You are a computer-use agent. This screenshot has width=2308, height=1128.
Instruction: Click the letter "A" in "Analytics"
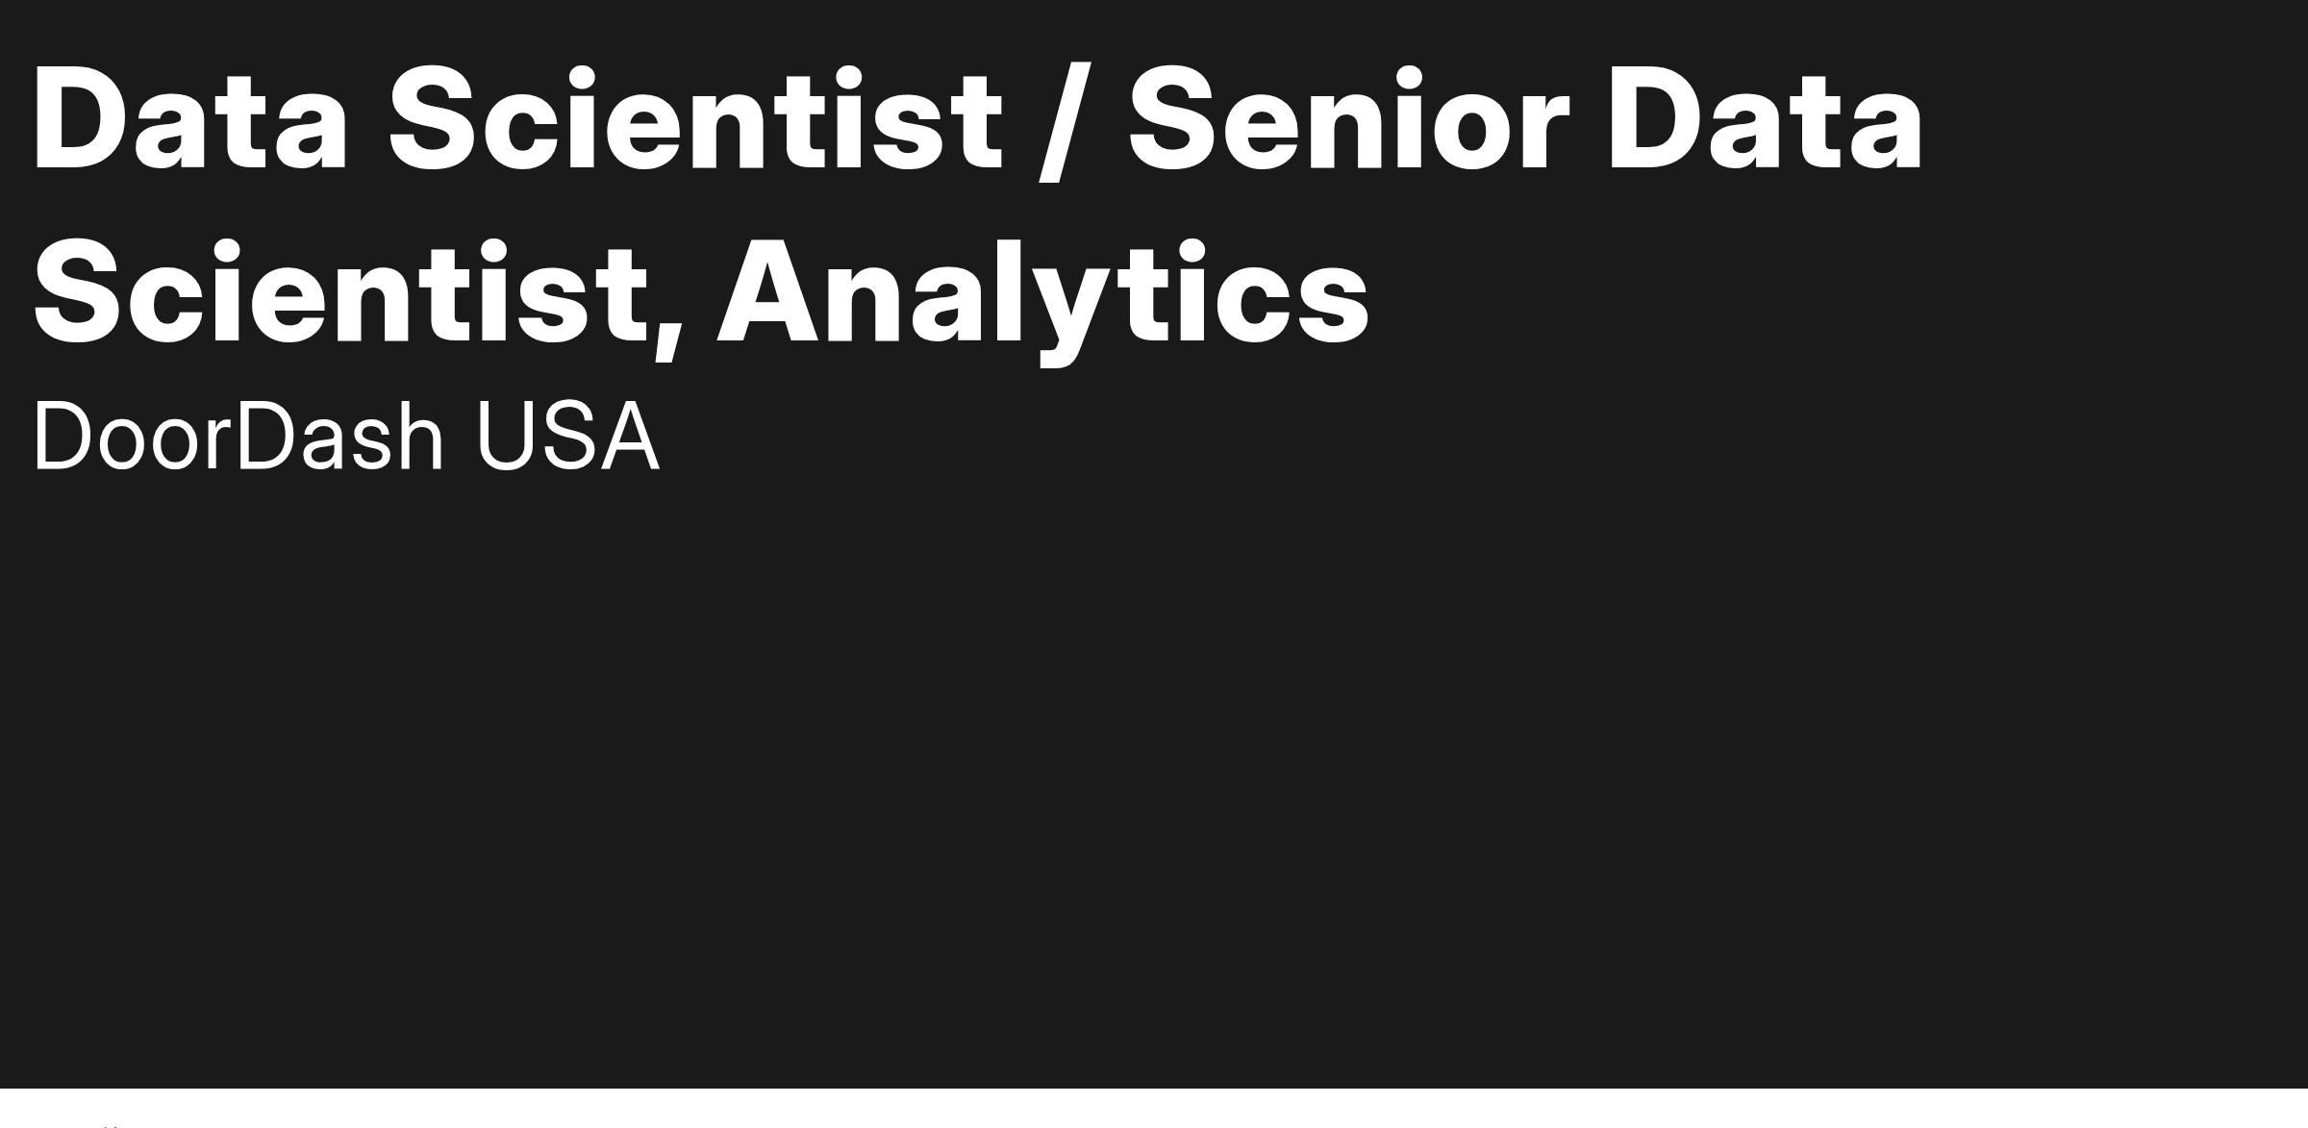pyautogui.click(x=776, y=292)
